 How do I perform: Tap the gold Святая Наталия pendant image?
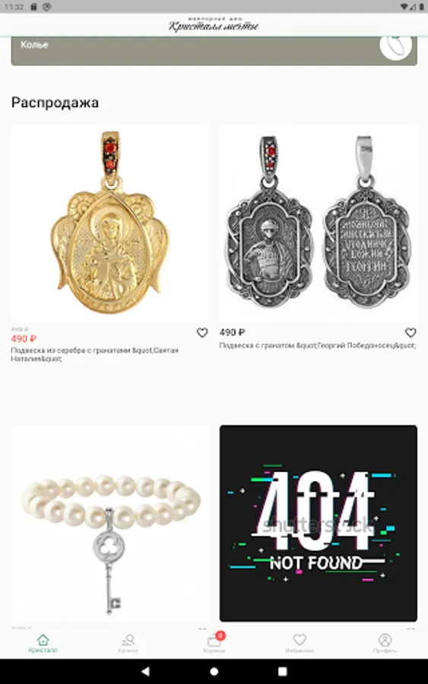click(109, 223)
